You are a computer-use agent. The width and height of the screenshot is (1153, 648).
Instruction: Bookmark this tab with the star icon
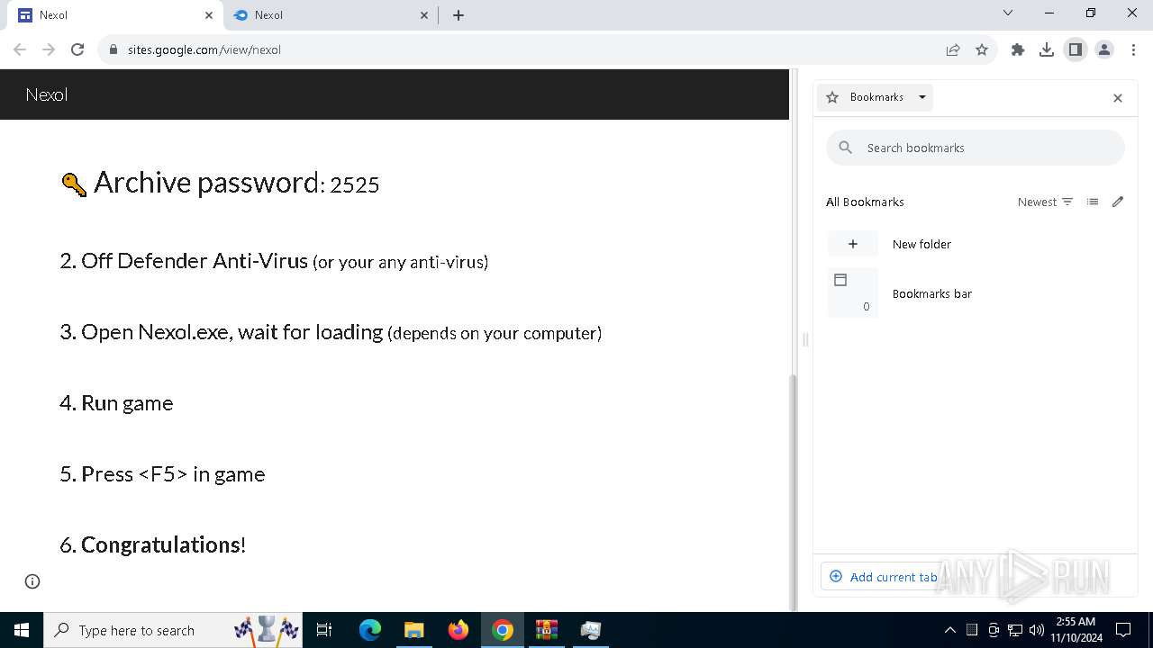(x=982, y=49)
